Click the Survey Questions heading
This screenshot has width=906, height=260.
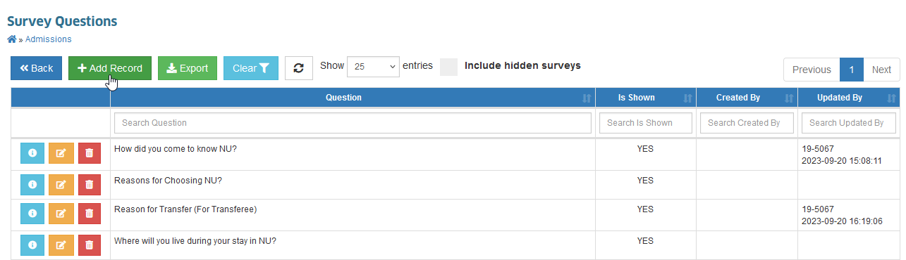(62, 21)
